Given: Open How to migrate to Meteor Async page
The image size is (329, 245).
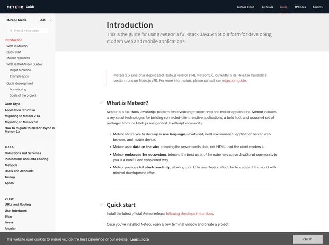Looking at the screenshot, I should 30,130.
